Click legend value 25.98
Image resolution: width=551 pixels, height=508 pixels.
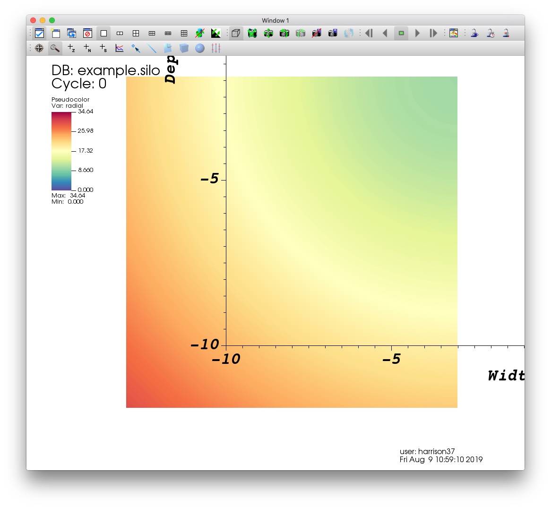tap(86, 131)
